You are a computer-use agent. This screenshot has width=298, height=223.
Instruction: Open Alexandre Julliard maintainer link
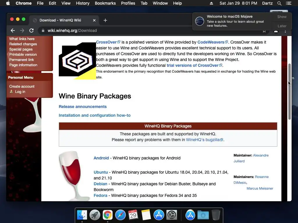click(x=261, y=155)
